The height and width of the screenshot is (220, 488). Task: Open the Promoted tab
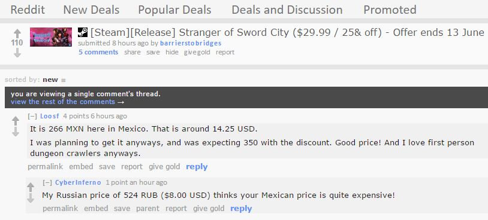click(390, 10)
